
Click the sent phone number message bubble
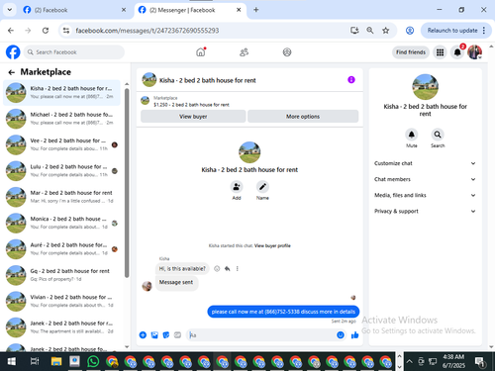(x=283, y=312)
